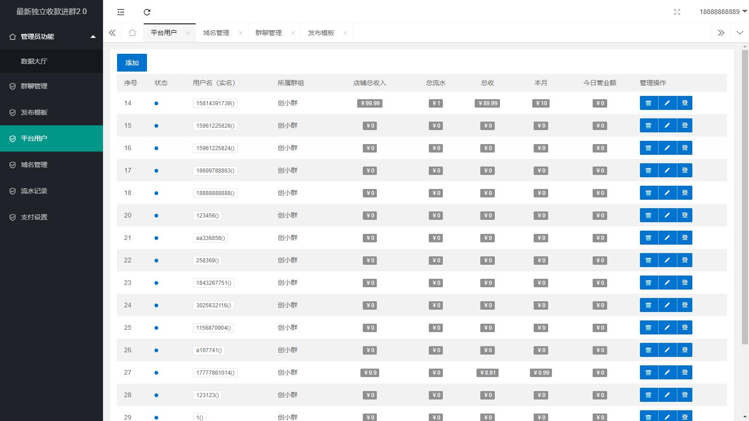Collapse the sidebar with the menu-fold icon
This screenshot has height=421, width=749.
coord(121,12)
